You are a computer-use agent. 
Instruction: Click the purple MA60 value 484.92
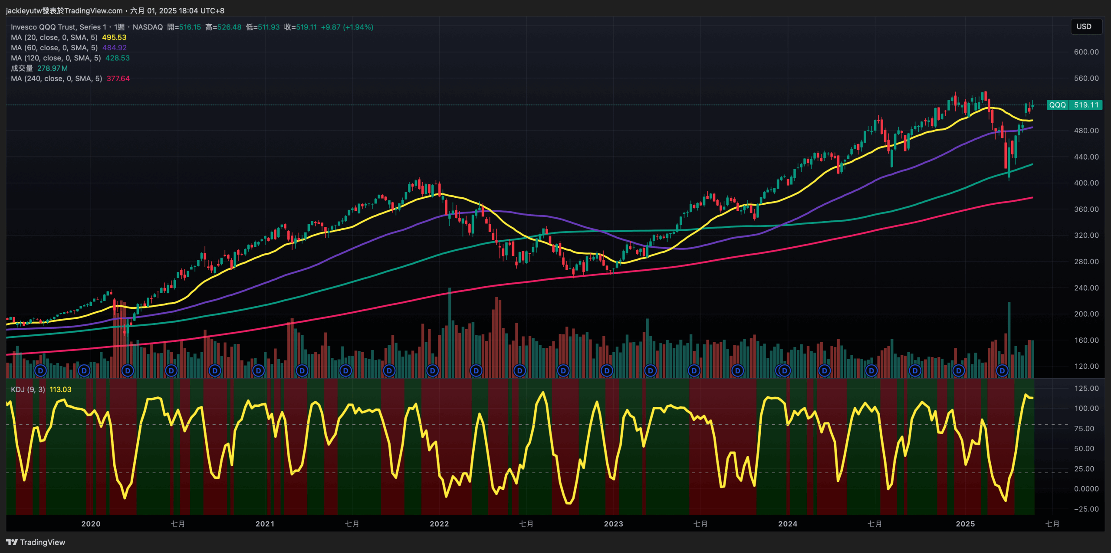tap(115, 48)
